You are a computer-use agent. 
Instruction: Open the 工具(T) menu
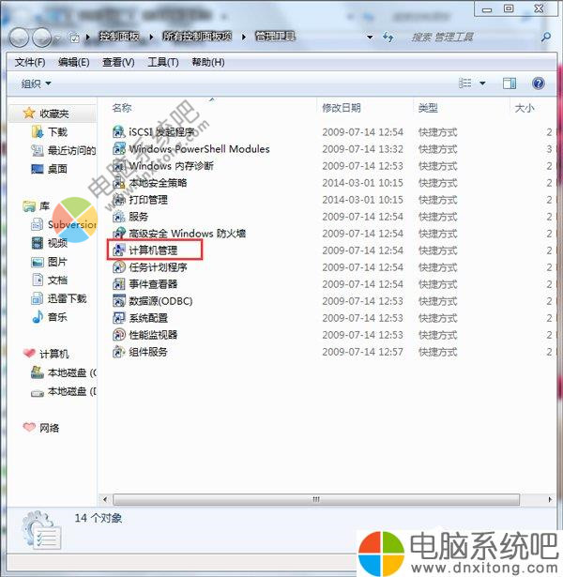(163, 62)
